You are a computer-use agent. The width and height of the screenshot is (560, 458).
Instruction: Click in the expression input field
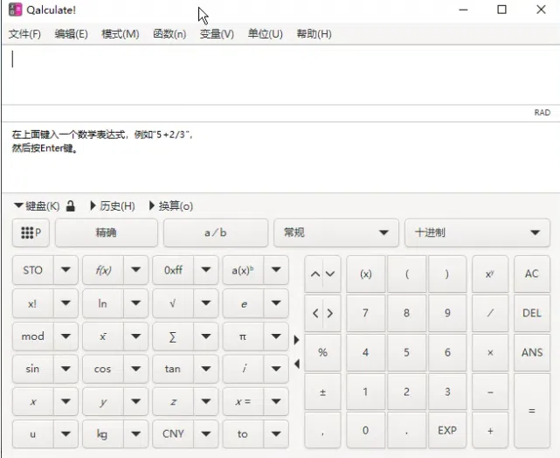tap(280, 75)
